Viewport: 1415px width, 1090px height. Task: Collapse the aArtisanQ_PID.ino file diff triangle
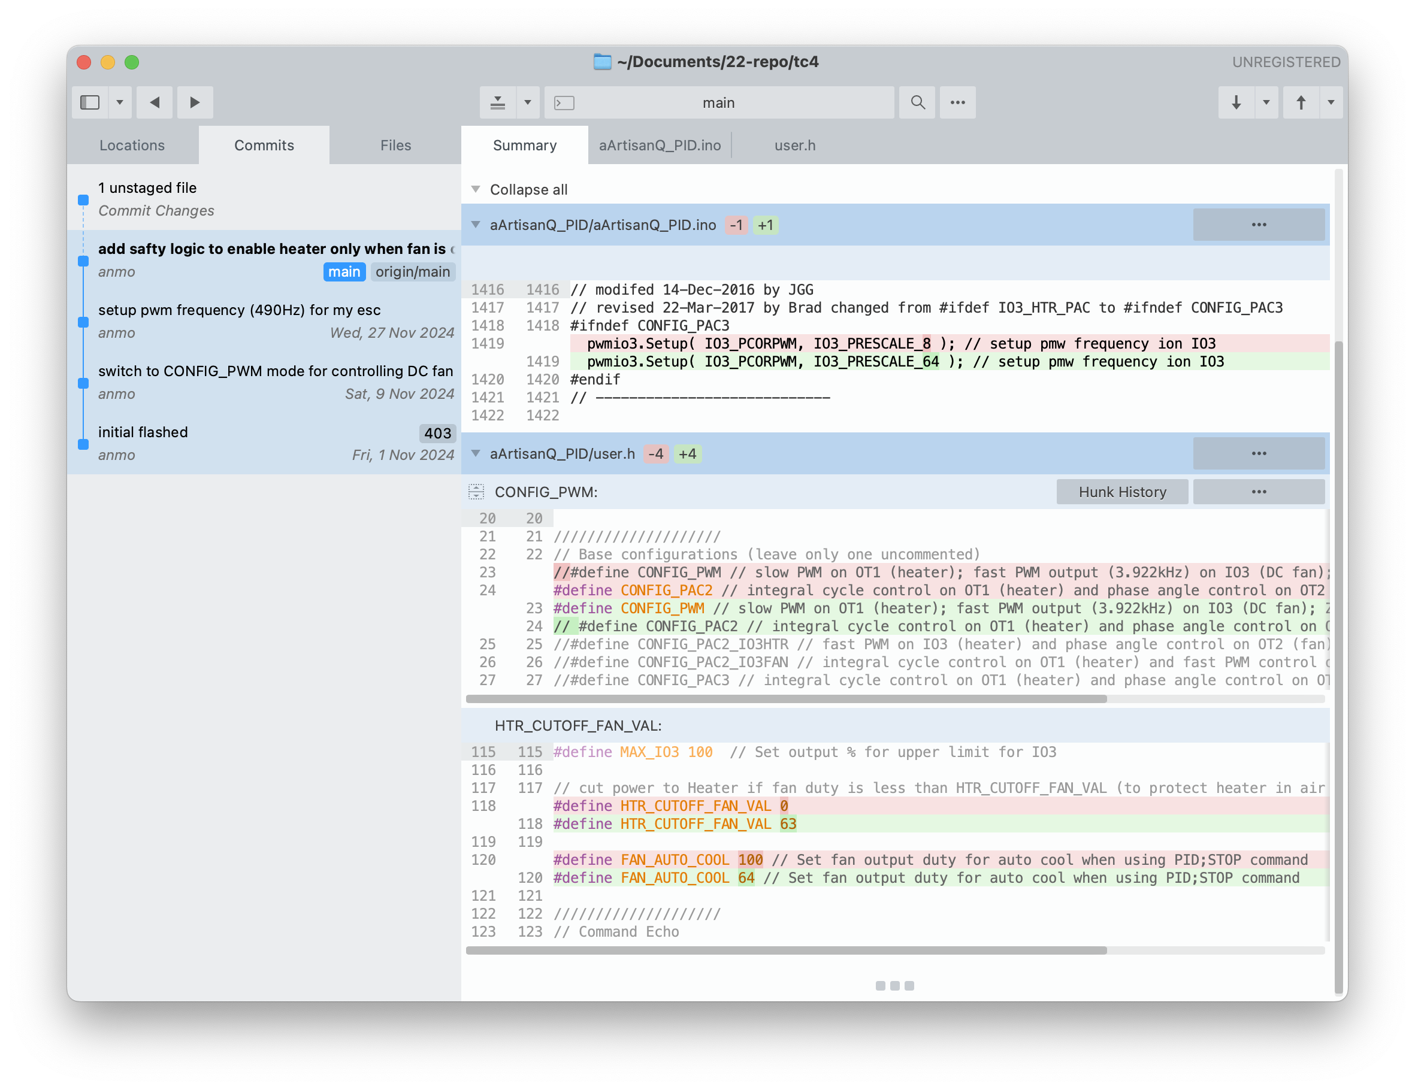[476, 225]
